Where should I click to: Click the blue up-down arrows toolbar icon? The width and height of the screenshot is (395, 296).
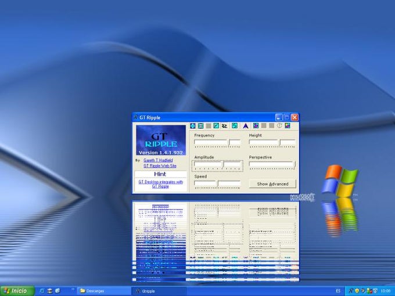[193, 126]
